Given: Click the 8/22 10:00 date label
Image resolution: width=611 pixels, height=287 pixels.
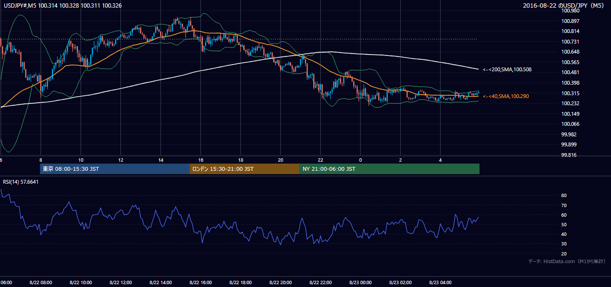Looking at the screenshot, I should 81,283.
